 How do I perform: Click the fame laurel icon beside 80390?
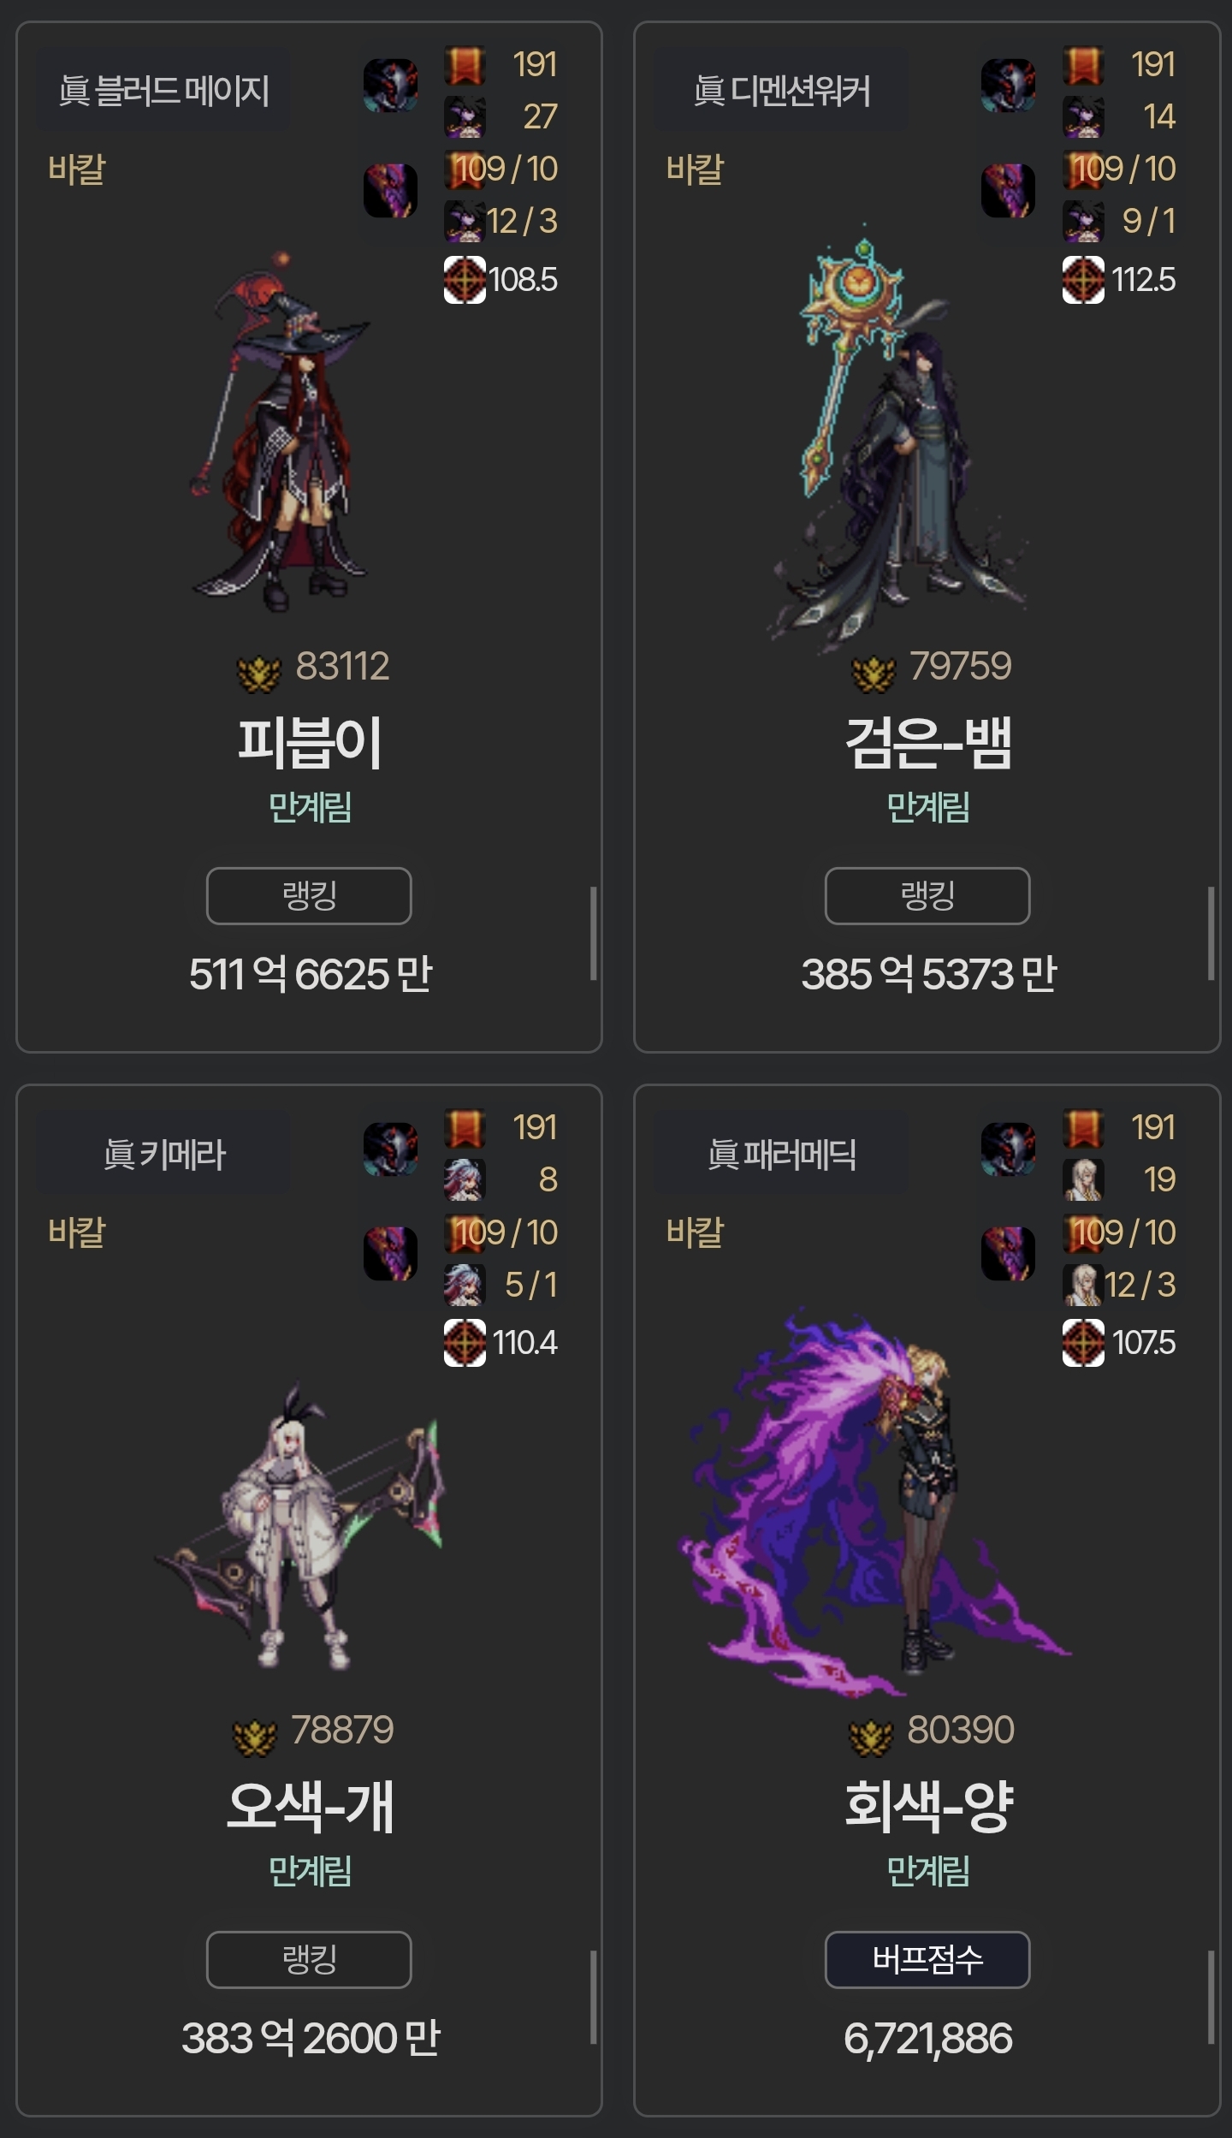871,1737
